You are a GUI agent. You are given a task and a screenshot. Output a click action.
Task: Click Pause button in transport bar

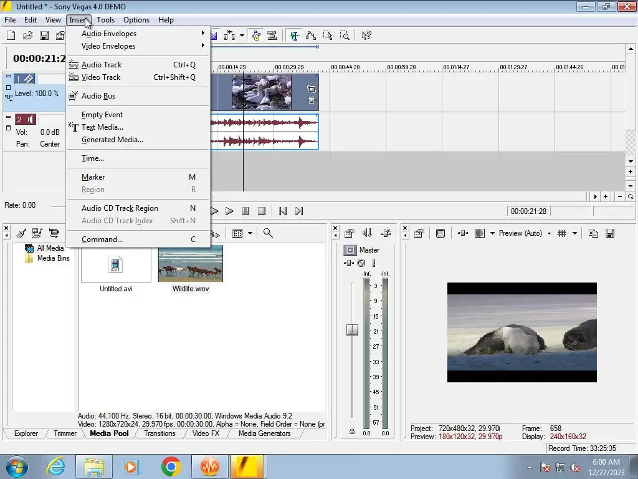pyautogui.click(x=245, y=211)
